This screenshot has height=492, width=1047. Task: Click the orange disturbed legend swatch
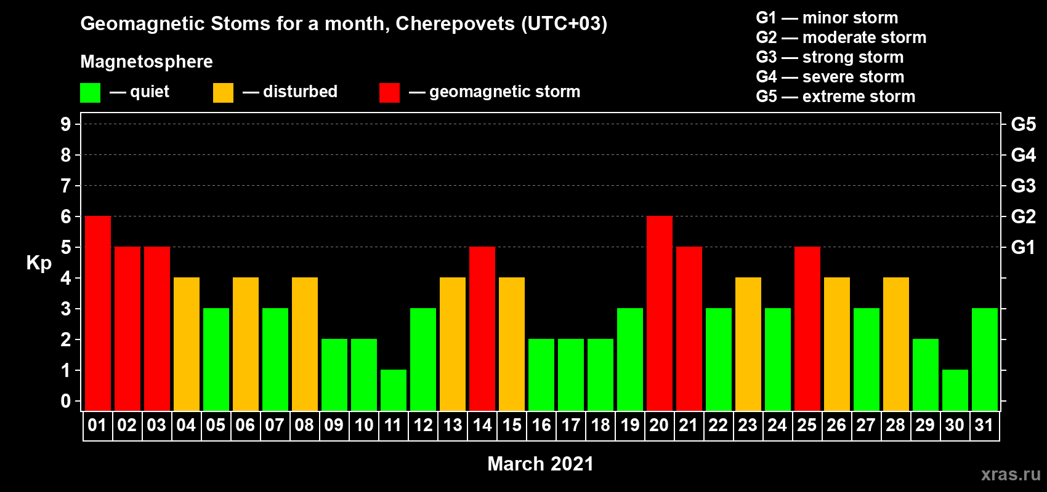pyautogui.click(x=223, y=93)
